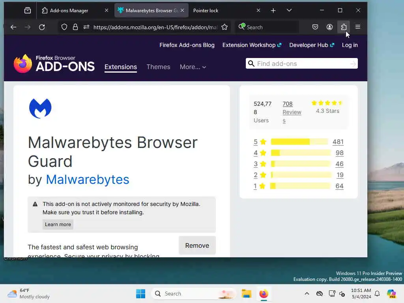Viewport: 404px width, 303px height.
Task: Open the 708 Reviews link
Action: point(292,112)
